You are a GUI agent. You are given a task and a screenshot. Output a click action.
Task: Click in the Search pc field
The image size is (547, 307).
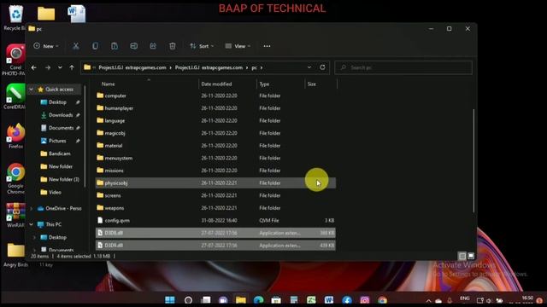(403, 67)
